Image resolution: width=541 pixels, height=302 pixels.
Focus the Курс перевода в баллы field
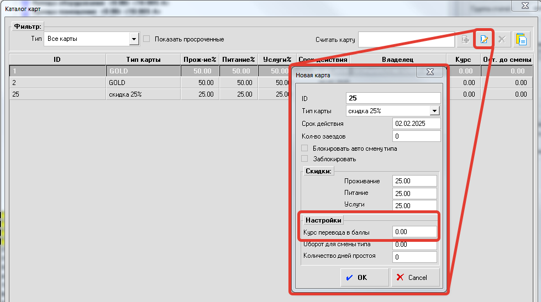[414, 232]
